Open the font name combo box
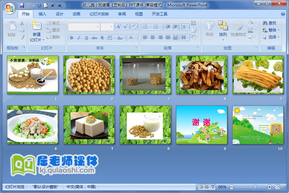289x193 pixels. pyautogui.click(x=84, y=27)
